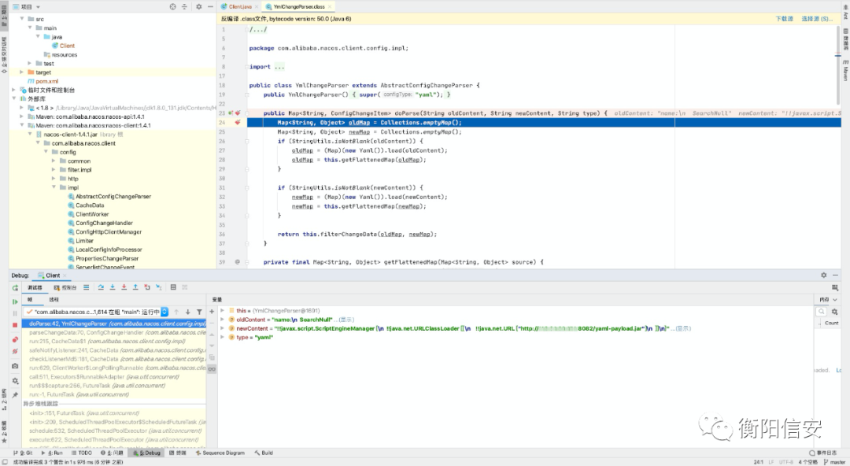This screenshot has height=466, width=850.
Task: Click the show link beside oldContent value
Action: coord(347,320)
